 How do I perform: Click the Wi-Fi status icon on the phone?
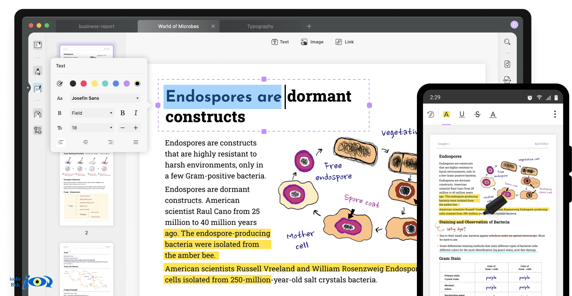click(x=539, y=98)
